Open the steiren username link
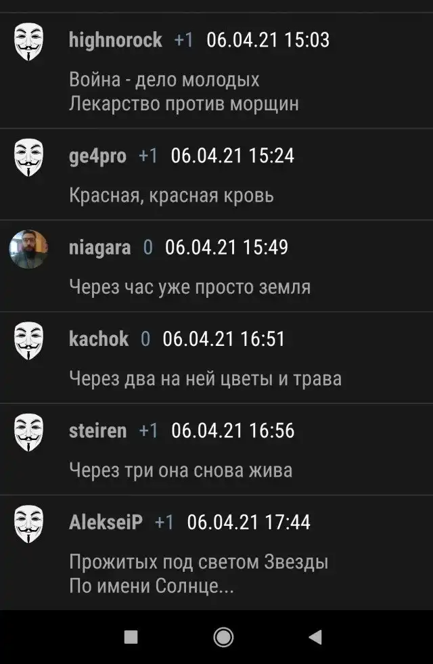 click(x=98, y=430)
